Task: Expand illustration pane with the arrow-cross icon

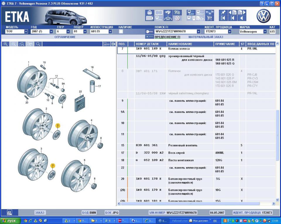Action: pyautogui.click(x=113, y=44)
